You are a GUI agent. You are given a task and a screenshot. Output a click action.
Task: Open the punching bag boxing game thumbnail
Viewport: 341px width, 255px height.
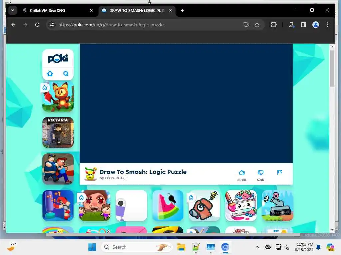click(x=58, y=206)
